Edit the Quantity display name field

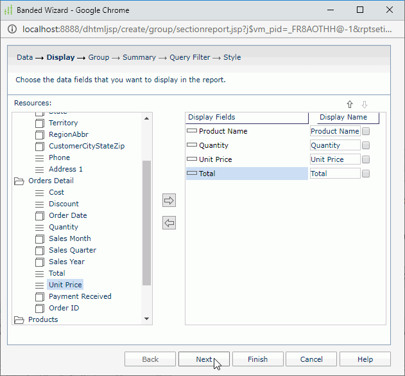(x=335, y=145)
